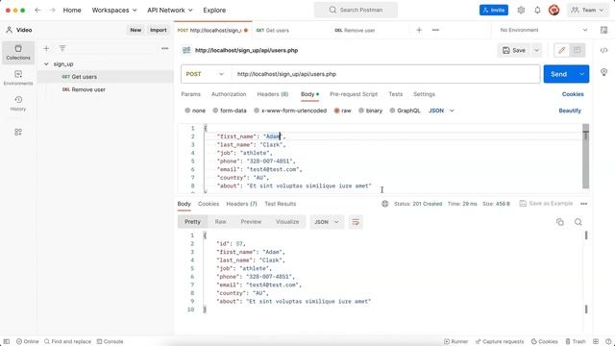
Task: Switch to the Authorization tab
Action: pyautogui.click(x=229, y=94)
